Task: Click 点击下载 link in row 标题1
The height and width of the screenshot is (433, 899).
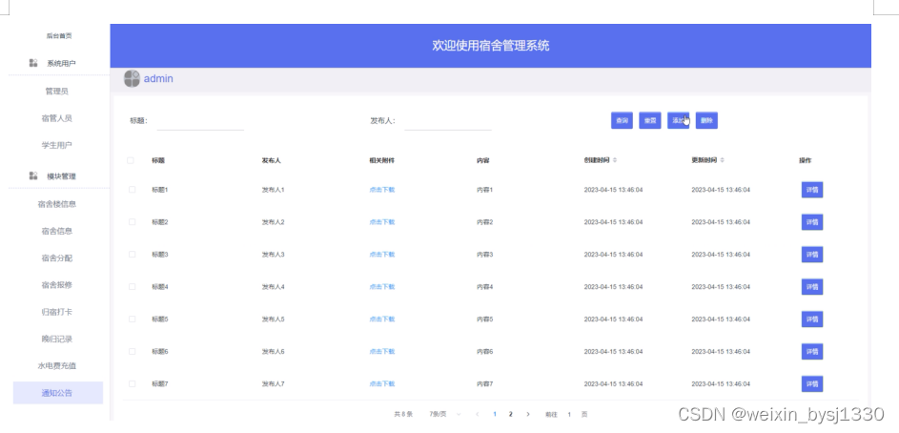Action: click(x=382, y=190)
